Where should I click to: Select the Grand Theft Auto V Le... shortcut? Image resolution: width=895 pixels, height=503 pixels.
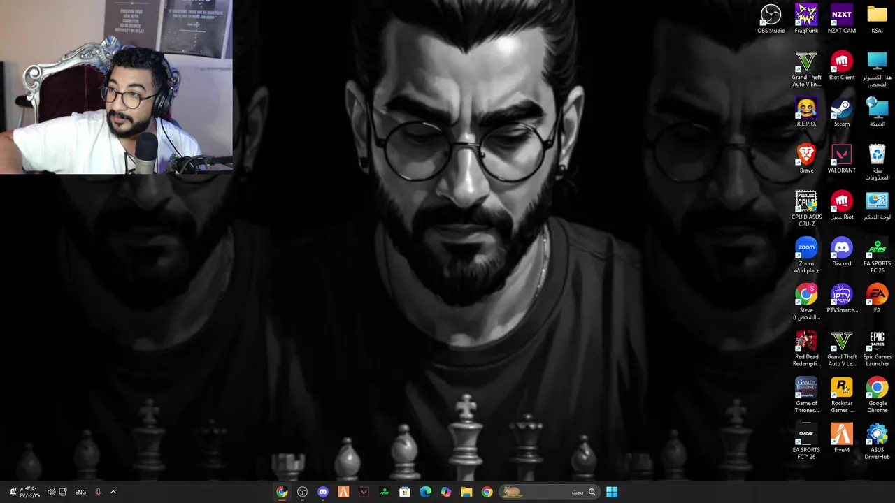click(x=842, y=349)
